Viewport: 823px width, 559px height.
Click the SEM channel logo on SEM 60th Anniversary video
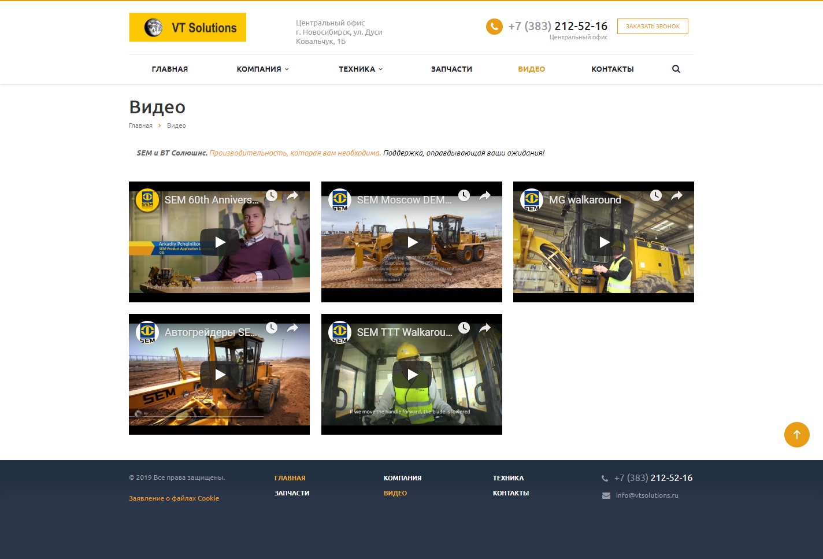tap(147, 200)
